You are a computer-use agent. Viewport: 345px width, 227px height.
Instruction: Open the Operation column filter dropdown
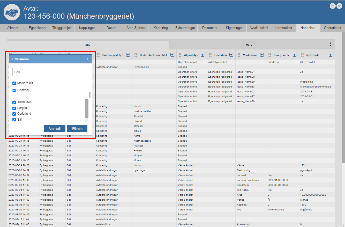coord(231,55)
